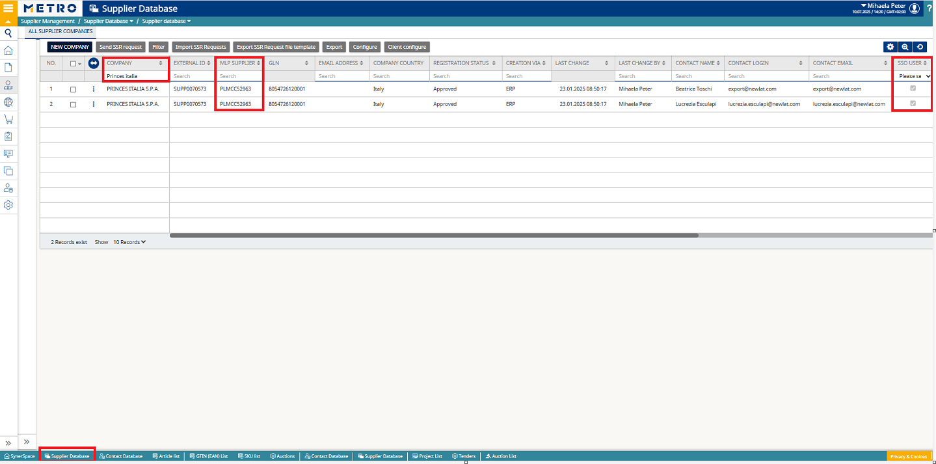Click the table settings gear icon

pos(890,47)
